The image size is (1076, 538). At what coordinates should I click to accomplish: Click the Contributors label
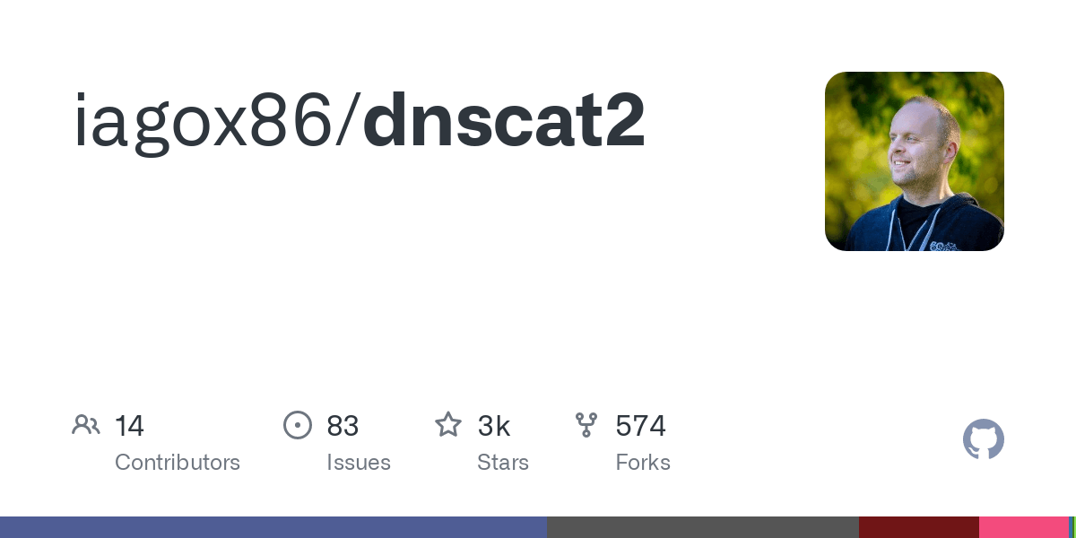[x=178, y=463]
